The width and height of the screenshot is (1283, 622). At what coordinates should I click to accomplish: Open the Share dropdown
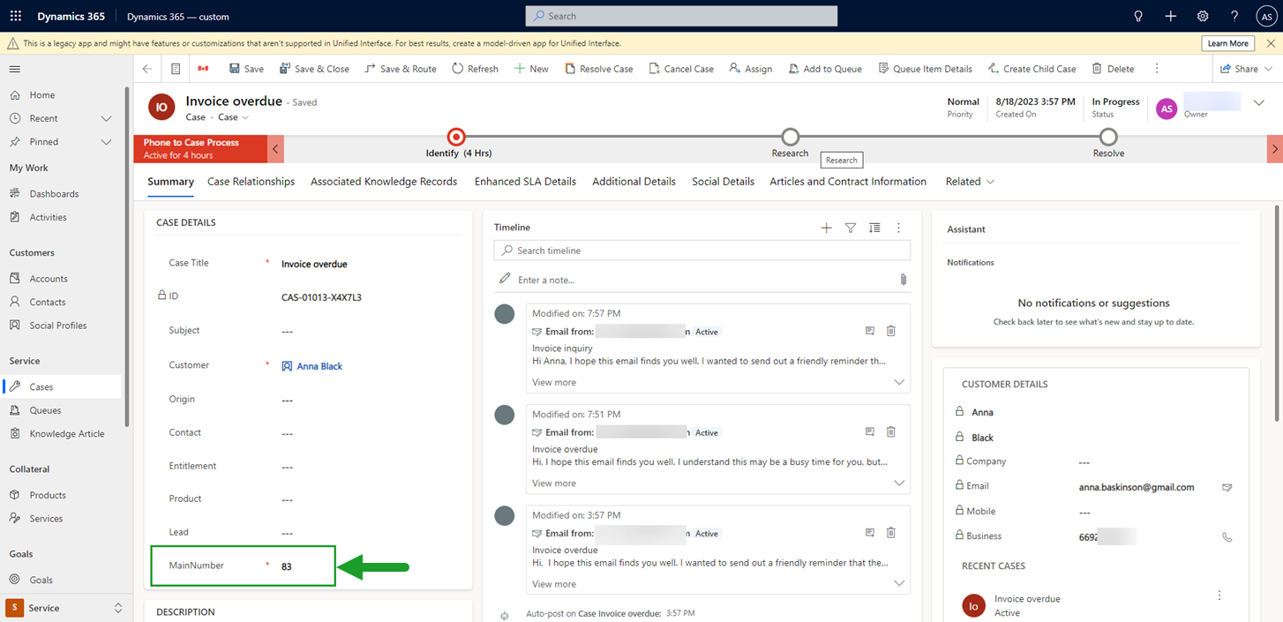tap(1246, 69)
